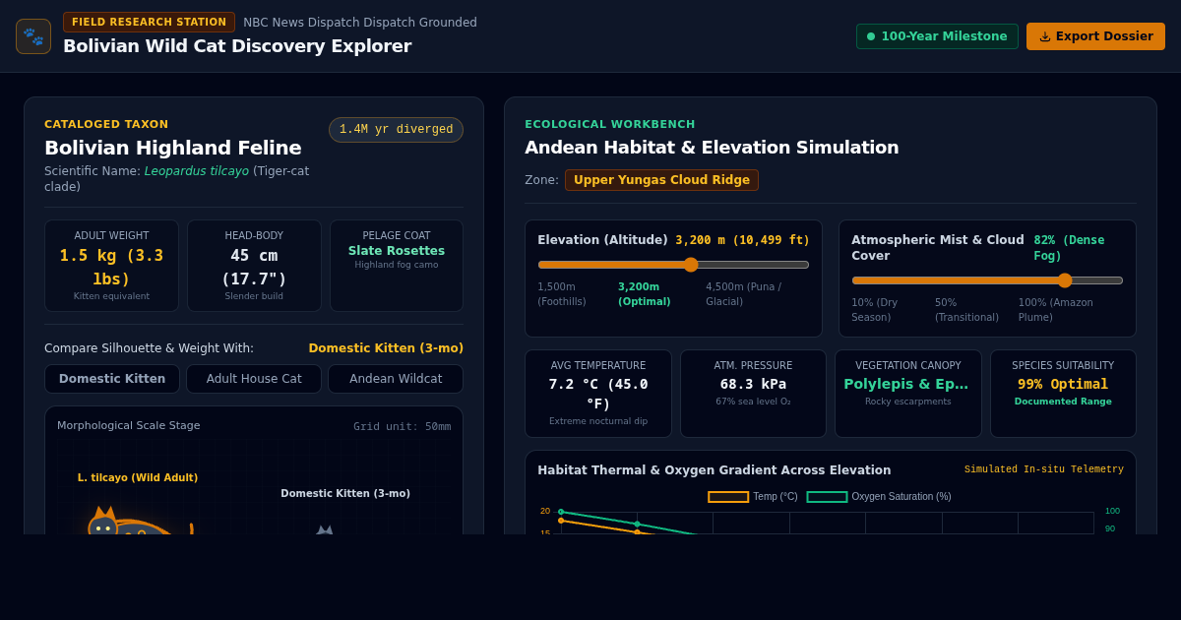Switch comparison to Andean Wildcat

click(396, 379)
